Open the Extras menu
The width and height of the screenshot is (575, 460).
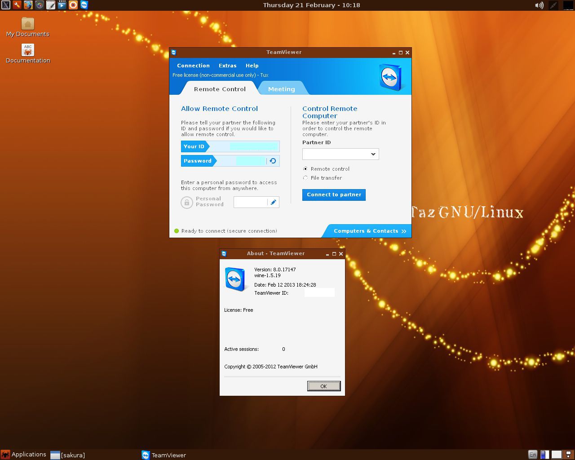pyautogui.click(x=227, y=66)
